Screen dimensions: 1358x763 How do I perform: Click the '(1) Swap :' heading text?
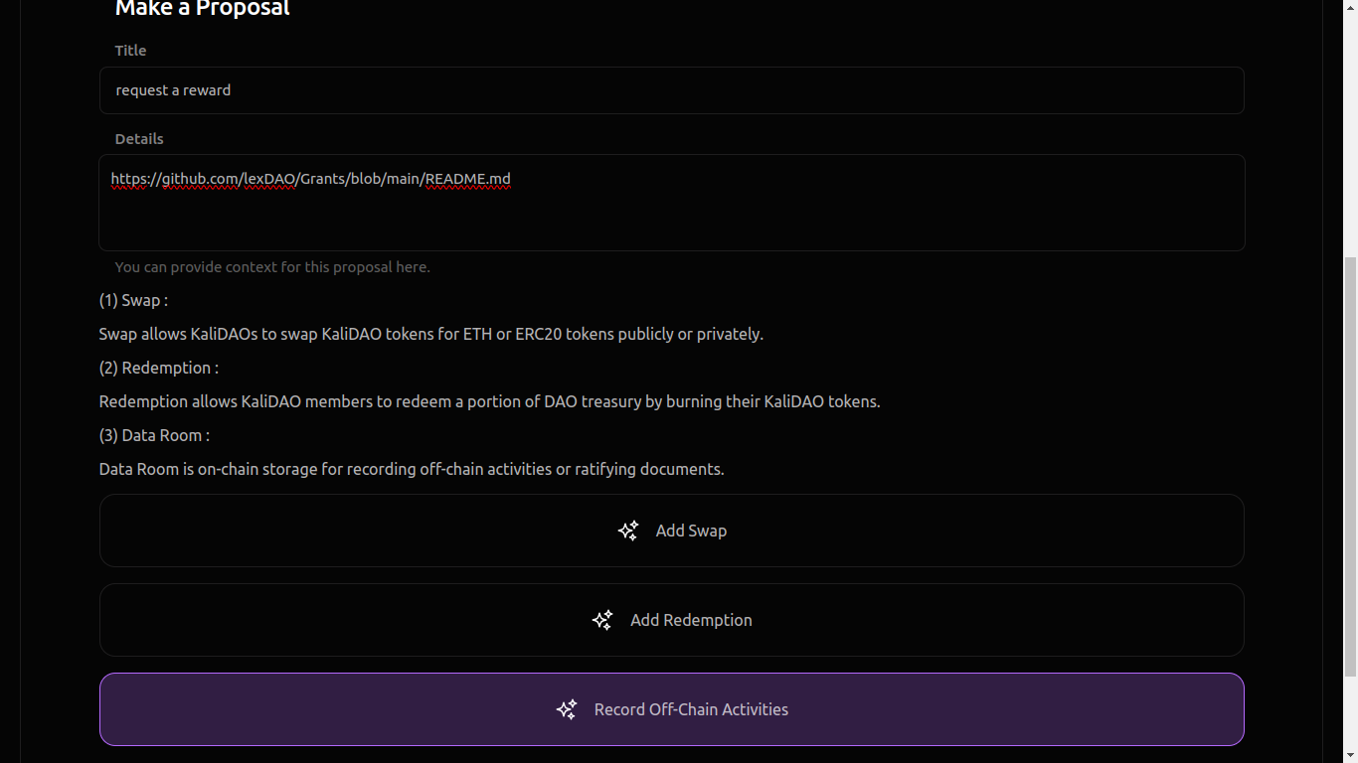pos(133,300)
